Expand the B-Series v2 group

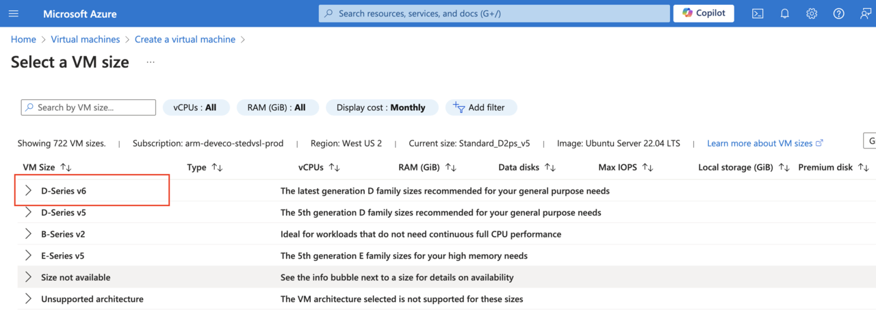(x=28, y=234)
